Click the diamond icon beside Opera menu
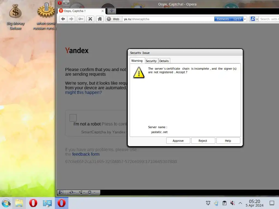This screenshot has height=209, width=279. point(66,3)
